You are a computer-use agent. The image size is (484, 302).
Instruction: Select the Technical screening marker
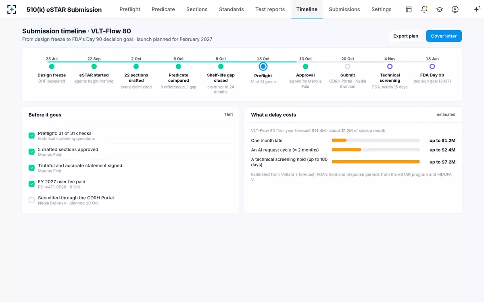pyautogui.click(x=390, y=66)
